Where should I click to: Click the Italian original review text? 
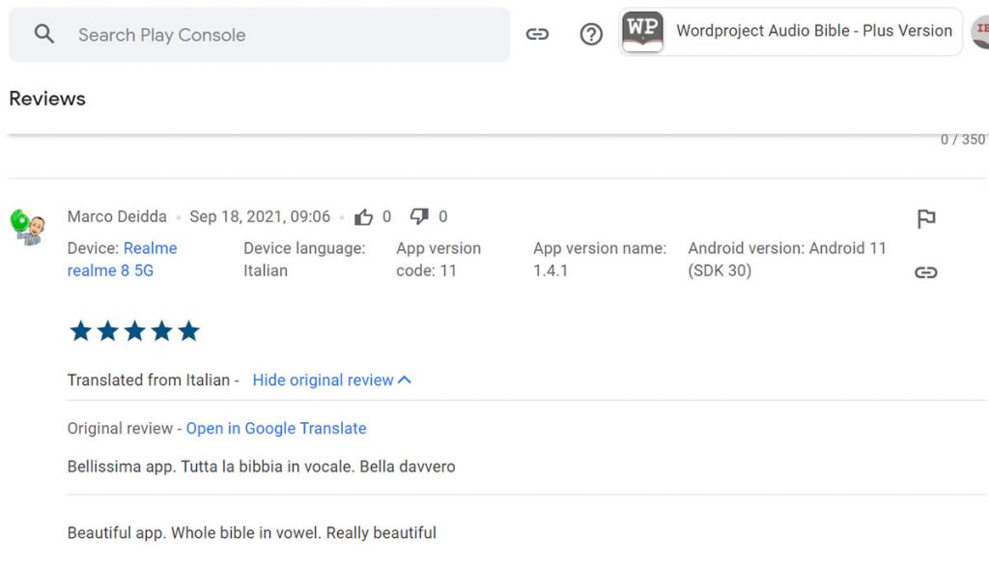click(x=261, y=467)
